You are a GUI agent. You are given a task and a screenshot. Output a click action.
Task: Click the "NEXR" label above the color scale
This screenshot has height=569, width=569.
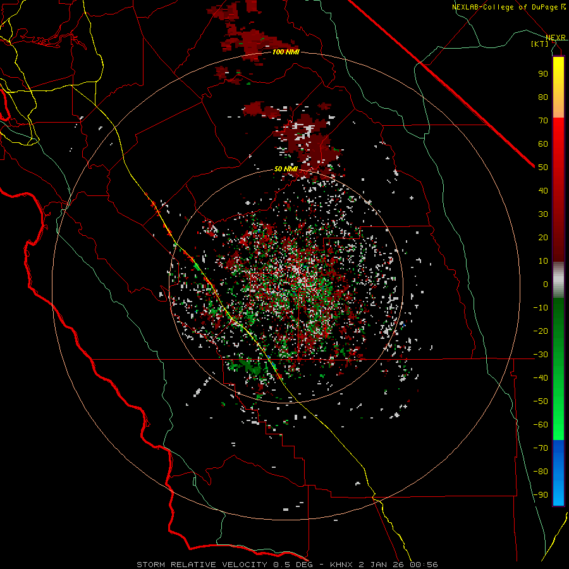[x=555, y=37]
